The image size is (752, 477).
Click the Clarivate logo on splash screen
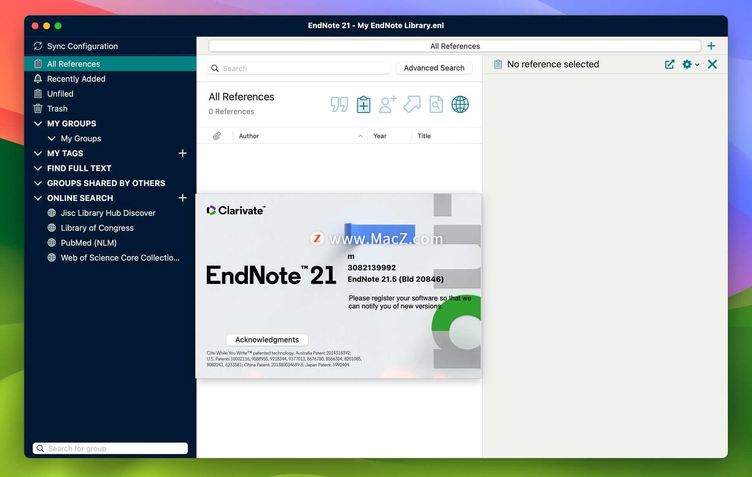click(236, 210)
